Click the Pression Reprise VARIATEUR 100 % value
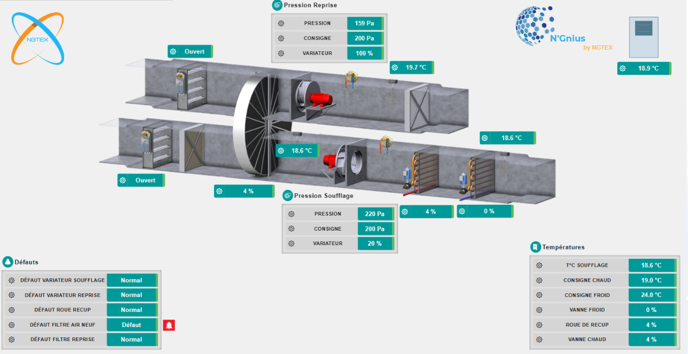688x354 pixels. click(x=364, y=53)
